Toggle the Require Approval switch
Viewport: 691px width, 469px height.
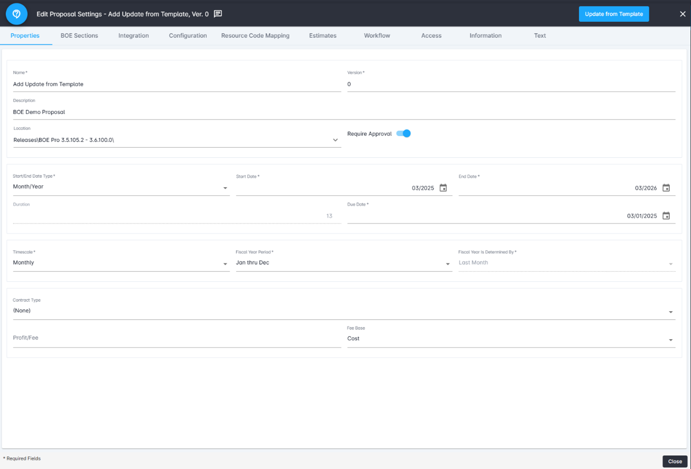point(403,134)
